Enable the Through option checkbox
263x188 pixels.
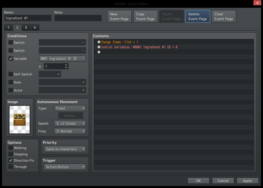(11, 166)
